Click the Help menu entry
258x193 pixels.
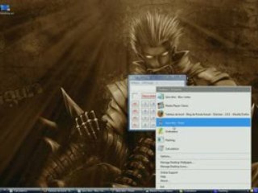tap(203, 177)
